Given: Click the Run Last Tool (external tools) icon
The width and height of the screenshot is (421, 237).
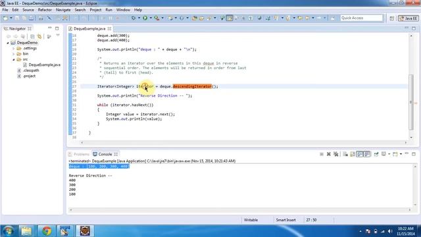Looking at the screenshot, I should click(x=157, y=18).
